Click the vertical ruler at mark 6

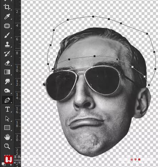[17, 39]
